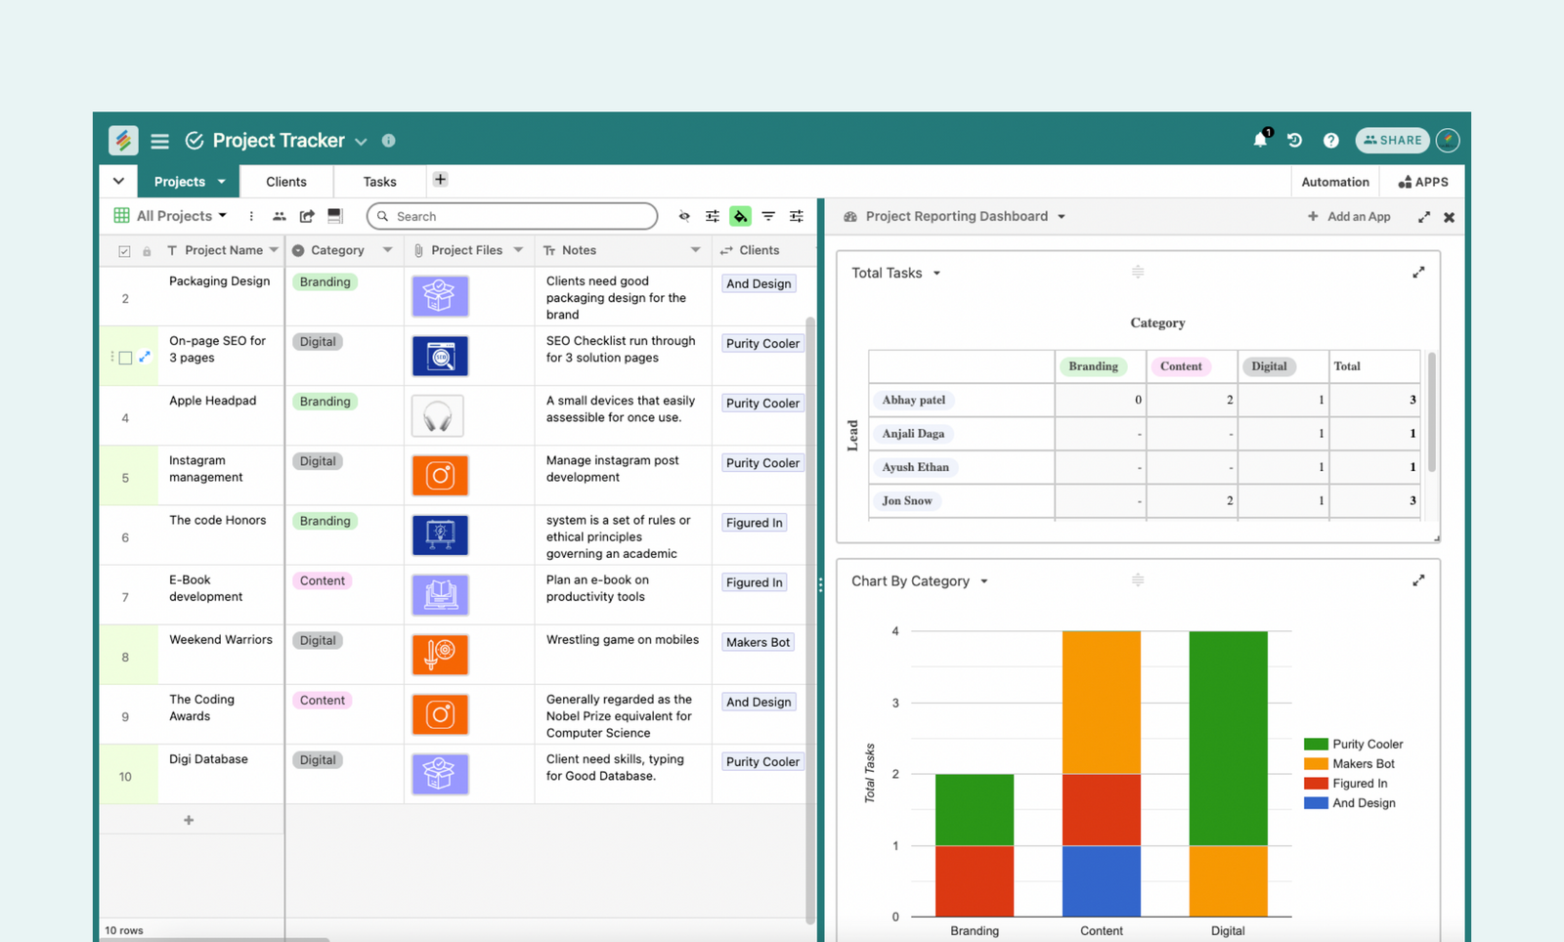Screen dimensions: 1564x942
Task: Check the row 3 selection checkbox
Action: click(x=126, y=358)
